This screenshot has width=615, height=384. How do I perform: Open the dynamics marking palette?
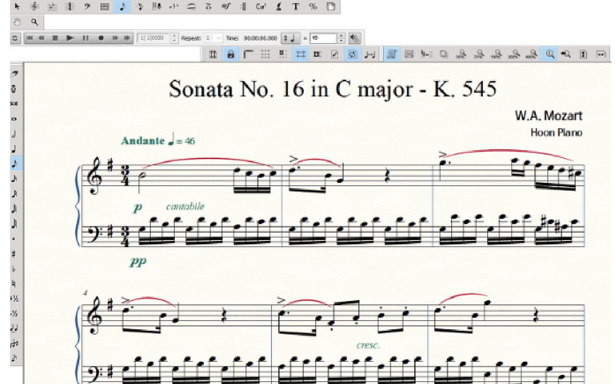[226, 6]
